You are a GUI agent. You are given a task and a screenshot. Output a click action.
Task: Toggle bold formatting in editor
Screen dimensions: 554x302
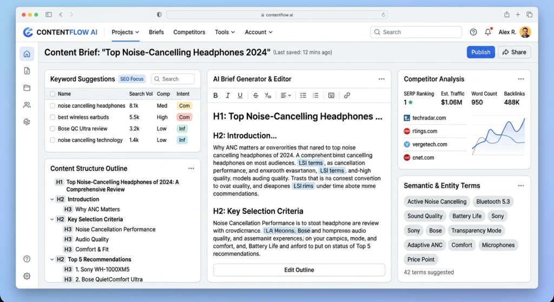(x=215, y=95)
